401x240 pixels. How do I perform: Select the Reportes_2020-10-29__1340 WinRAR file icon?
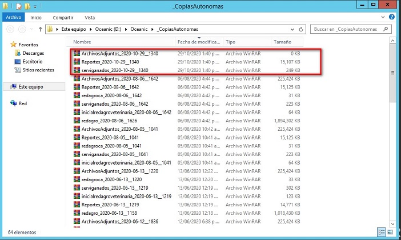[77, 62]
